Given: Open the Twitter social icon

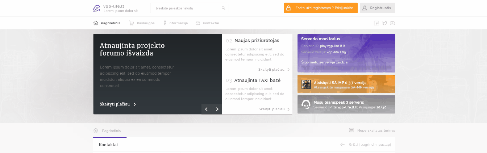Looking at the screenshot, I should (384, 23).
